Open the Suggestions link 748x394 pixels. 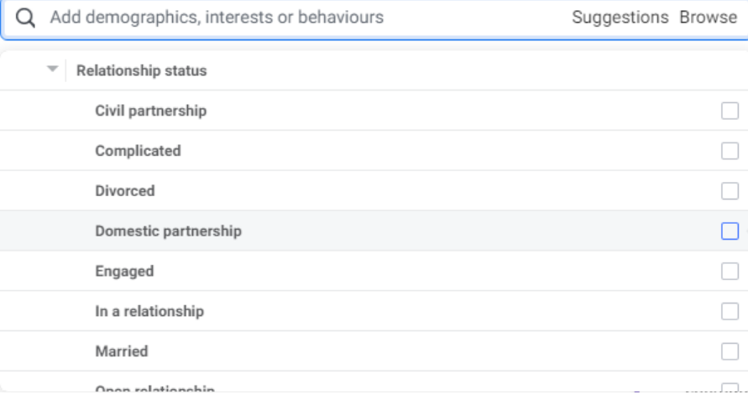620,18
